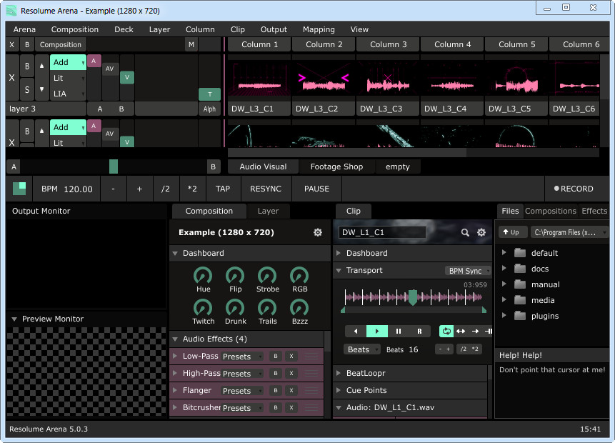
Task: Toggle Bypass on the Low-Pass effect
Action: (x=275, y=356)
